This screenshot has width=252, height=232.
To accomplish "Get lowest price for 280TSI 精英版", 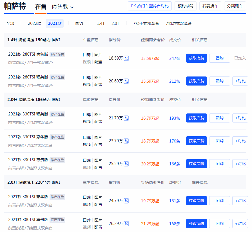I will tap(197, 81).
